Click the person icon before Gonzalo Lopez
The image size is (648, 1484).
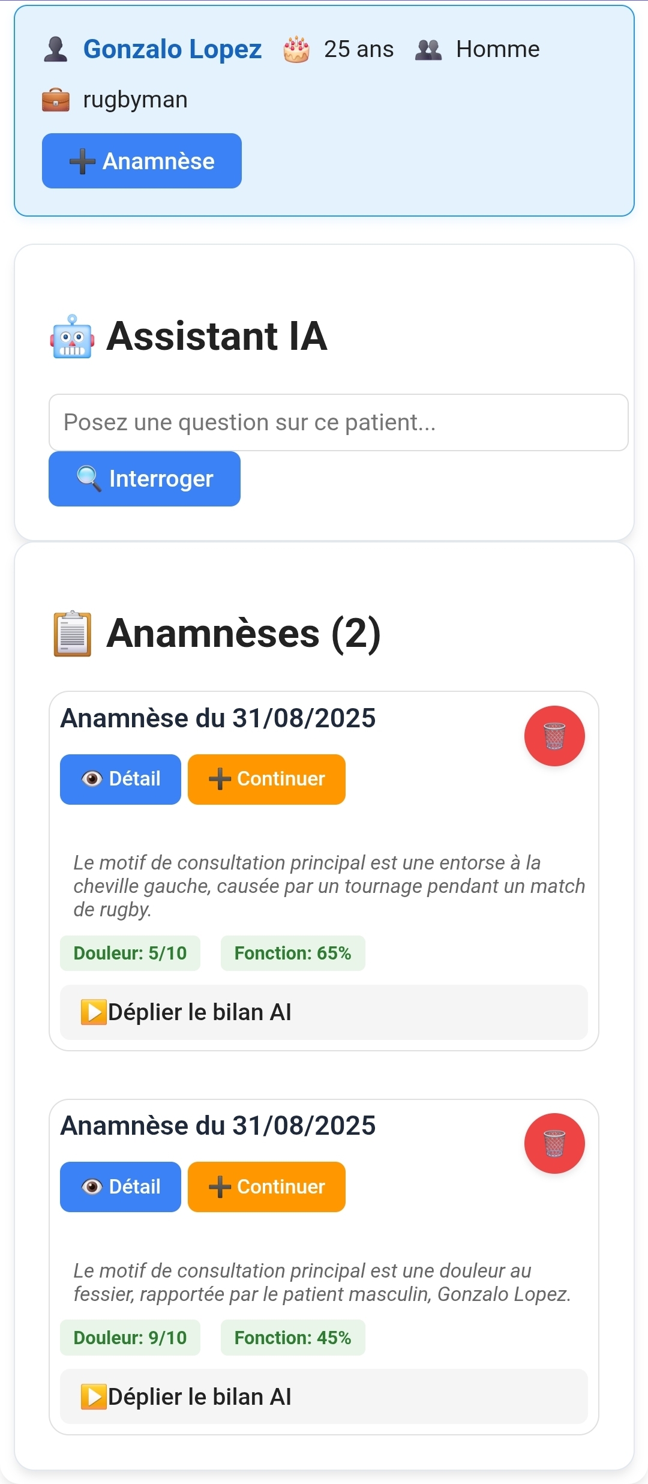click(x=56, y=48)
